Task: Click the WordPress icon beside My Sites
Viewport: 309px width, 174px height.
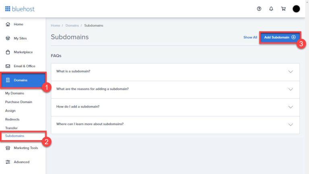Action: (8, 38)
